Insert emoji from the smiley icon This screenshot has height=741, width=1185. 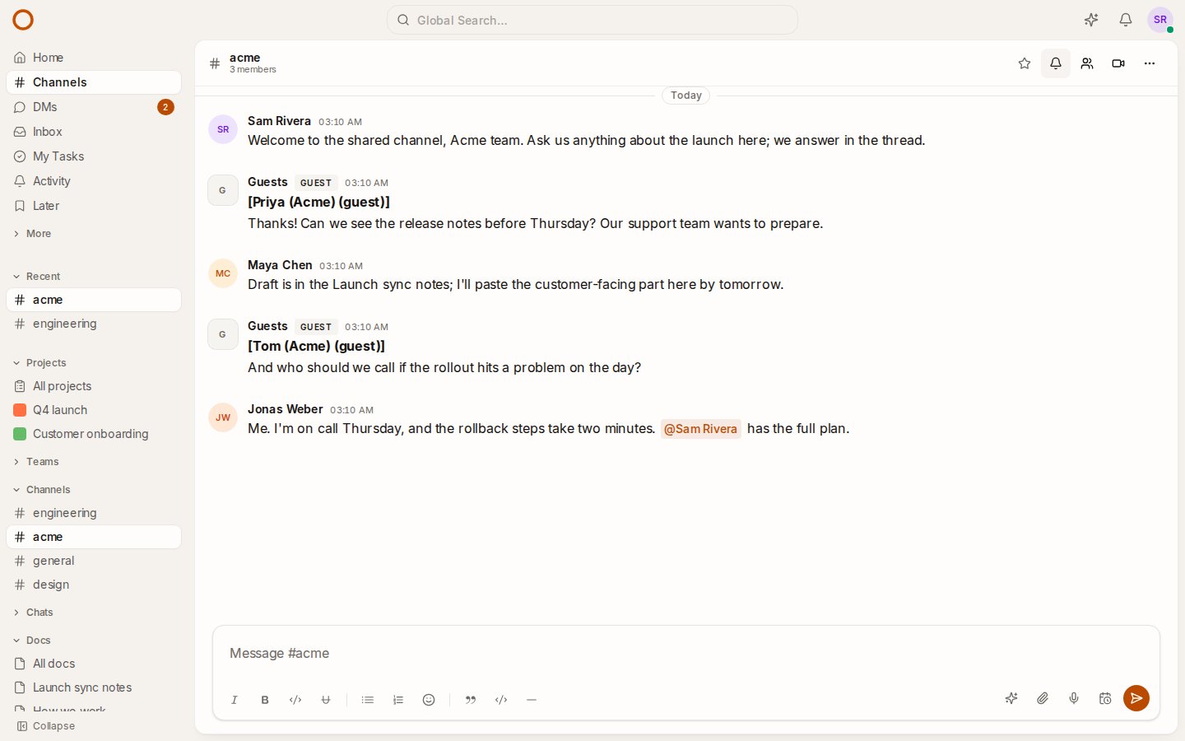[429, 700]
